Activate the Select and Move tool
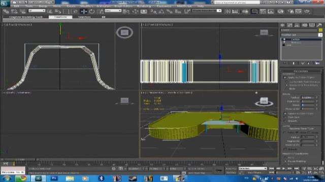 pos(84,11)
